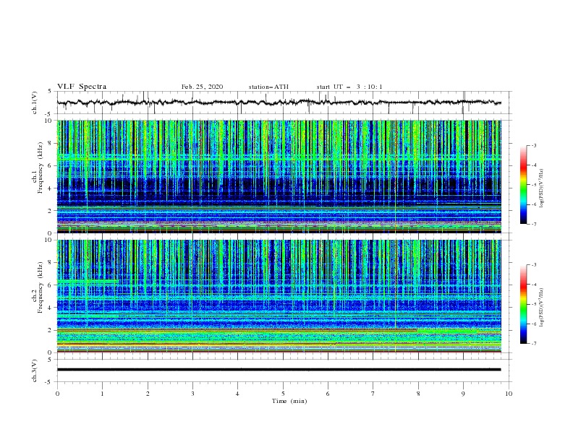
Task: Click the "6" kHz tick of ch.1 axis
Action: click(51, 165)
